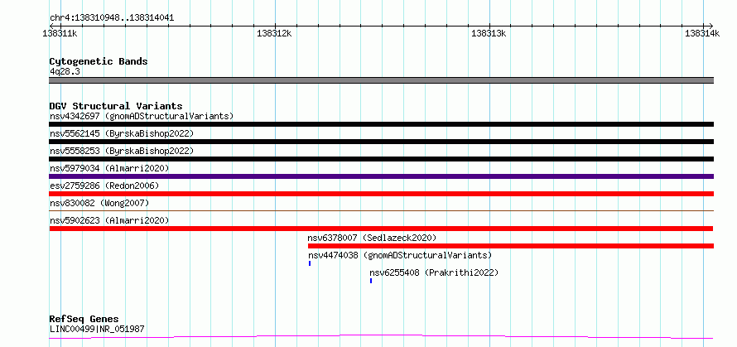Click the Cytogenetic Bands track title
737x347 pixels.
click(99, 61)
